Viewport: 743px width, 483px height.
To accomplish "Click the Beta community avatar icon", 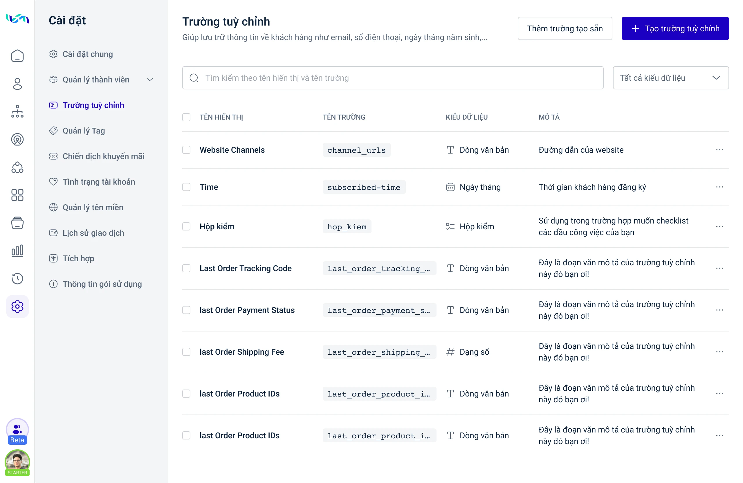I will [17, 430].
